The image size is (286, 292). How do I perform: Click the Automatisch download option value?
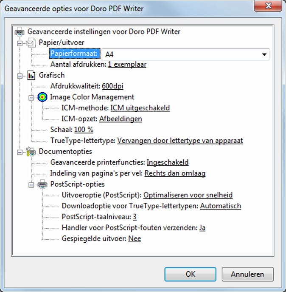point(221,206)
